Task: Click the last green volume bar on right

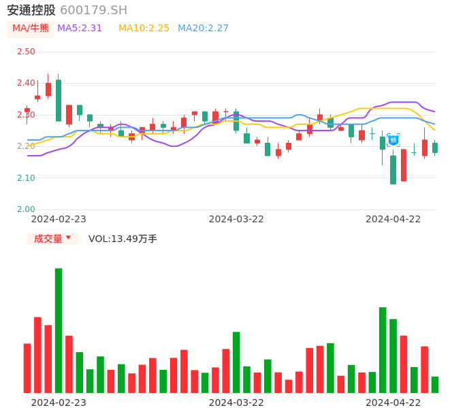Action: click(435, 384)
